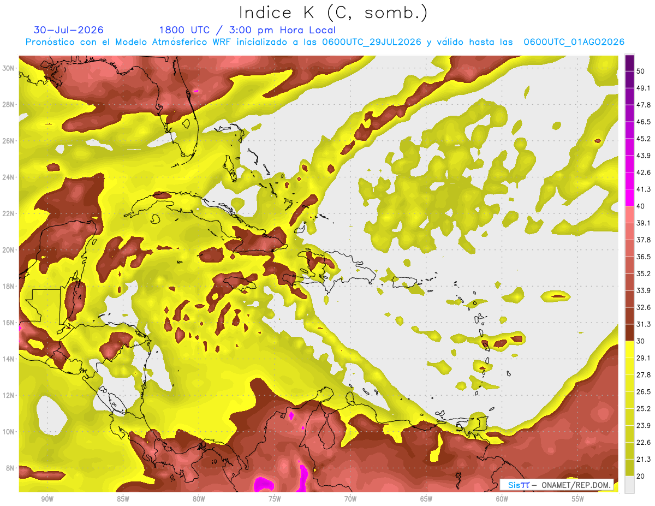
Task: Click the colorbar value "30"
Action: 641,341
